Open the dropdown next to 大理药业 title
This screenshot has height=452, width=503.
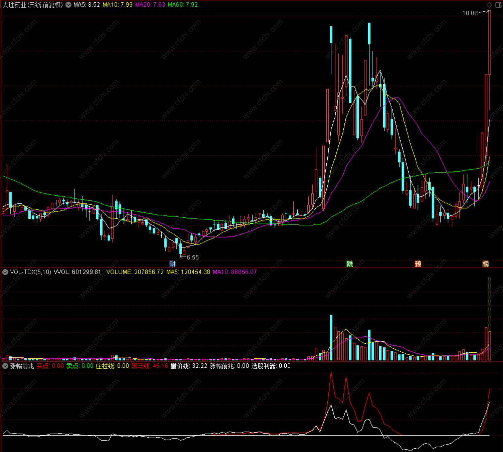(x=68, y=5)
